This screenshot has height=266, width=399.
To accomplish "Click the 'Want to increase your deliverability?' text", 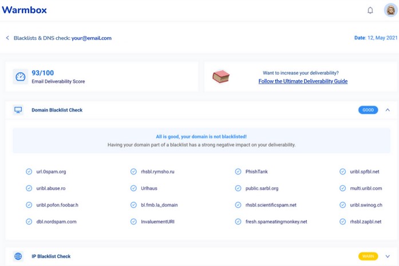I will [x=301, y=73].
